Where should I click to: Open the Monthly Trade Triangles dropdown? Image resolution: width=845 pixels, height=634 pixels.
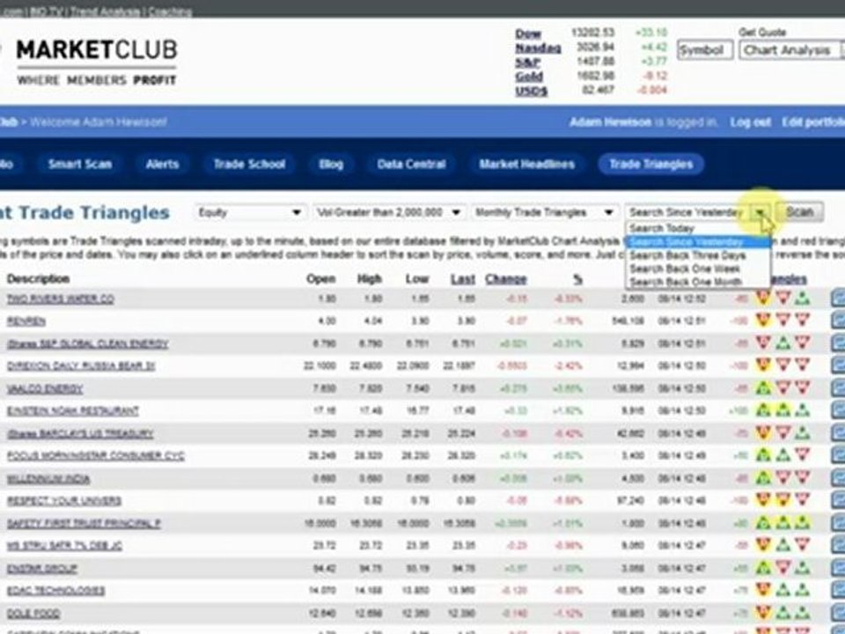click(544, 212)
